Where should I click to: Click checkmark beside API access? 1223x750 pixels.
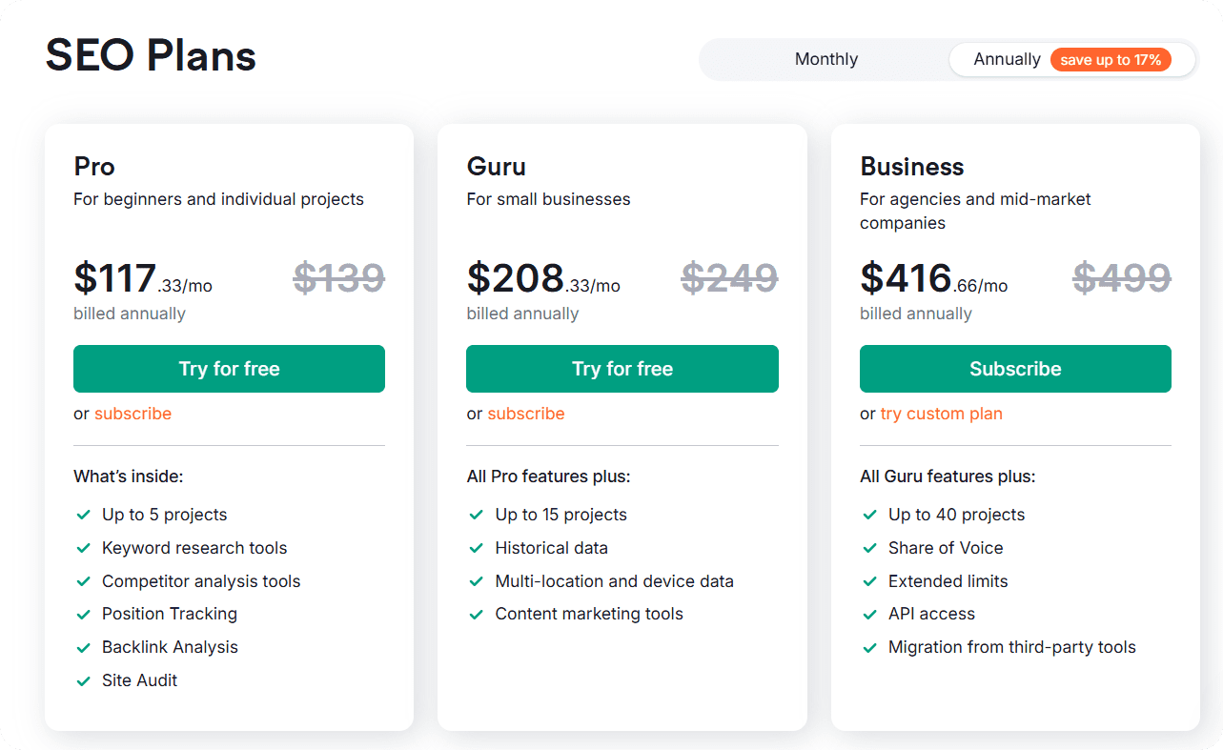(x=869, y=614)
